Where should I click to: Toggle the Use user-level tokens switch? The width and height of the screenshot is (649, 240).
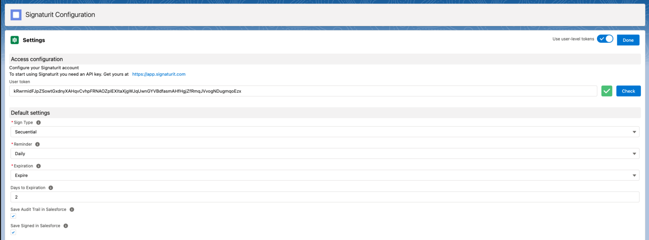605,39
